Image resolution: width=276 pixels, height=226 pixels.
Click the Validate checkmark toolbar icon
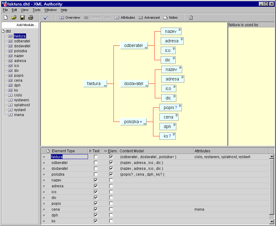[46, 18]
